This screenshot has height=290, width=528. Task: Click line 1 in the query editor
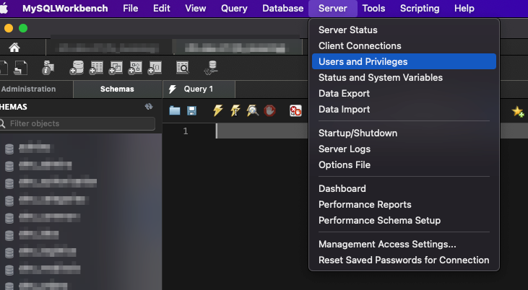(x=262, y=131)
